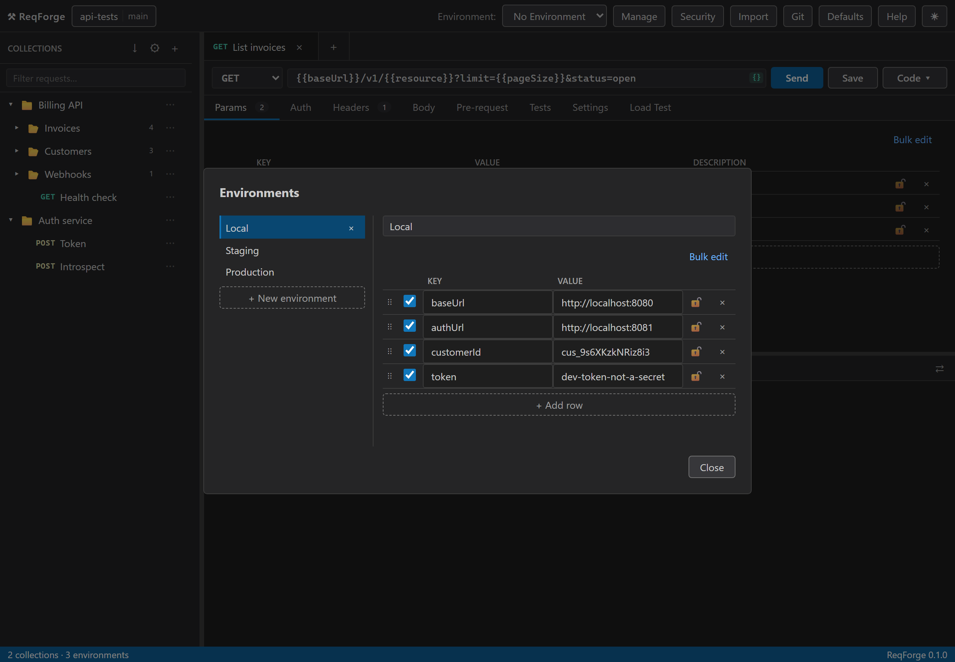Switch to the Auth tab

tap(300, 107)
